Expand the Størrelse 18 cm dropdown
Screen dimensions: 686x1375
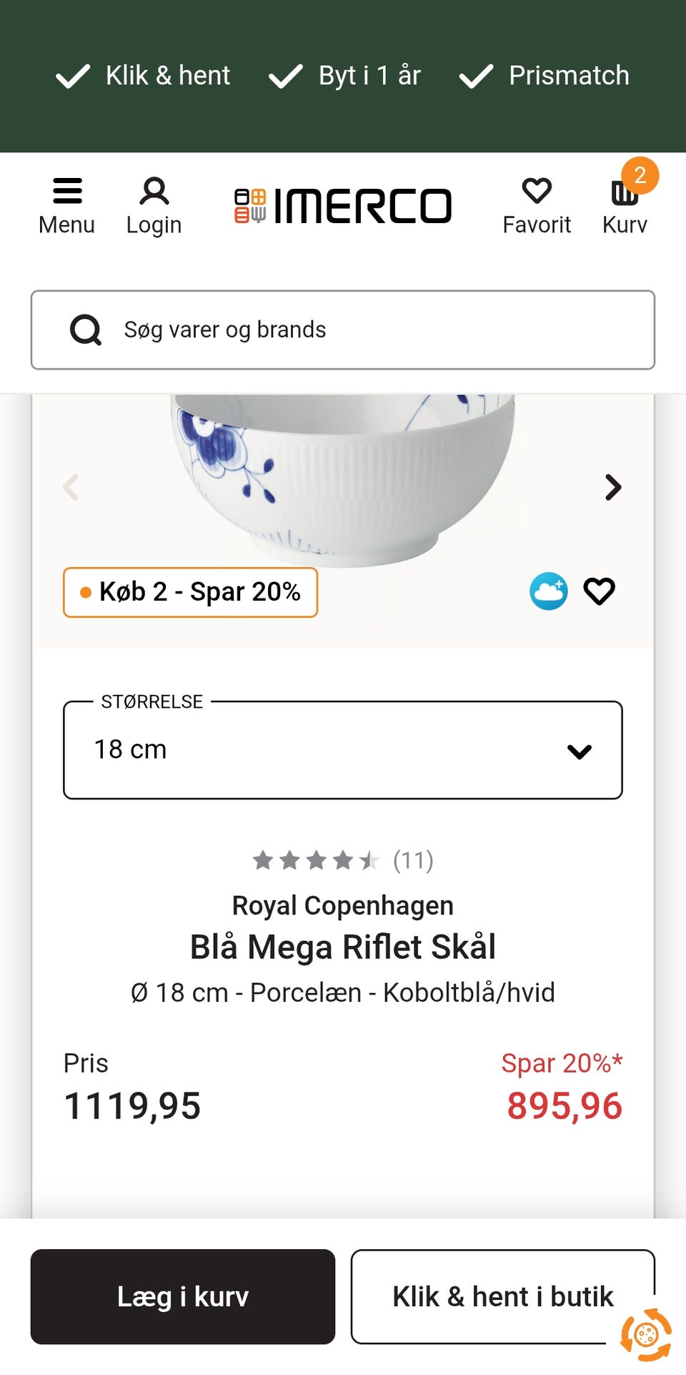343,750
